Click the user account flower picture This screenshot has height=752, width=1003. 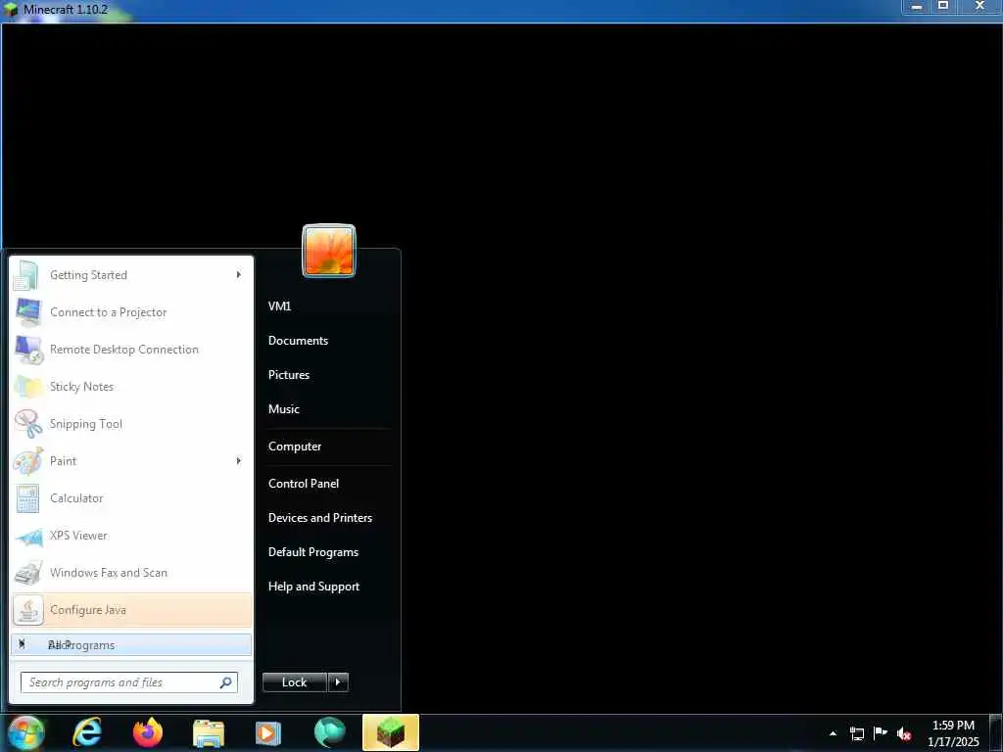[329, 251]
